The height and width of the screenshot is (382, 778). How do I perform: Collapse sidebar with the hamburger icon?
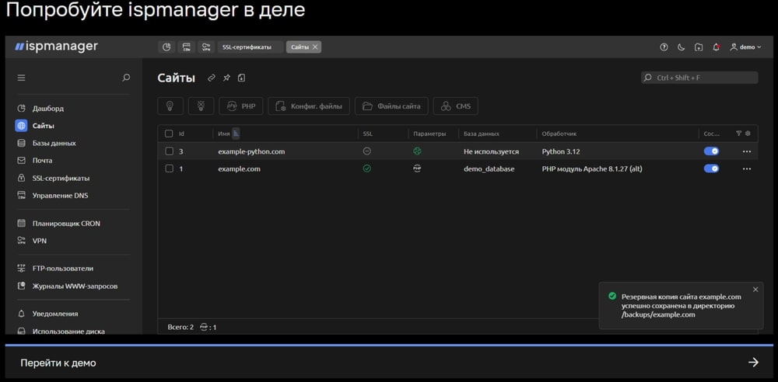point(21,78)
